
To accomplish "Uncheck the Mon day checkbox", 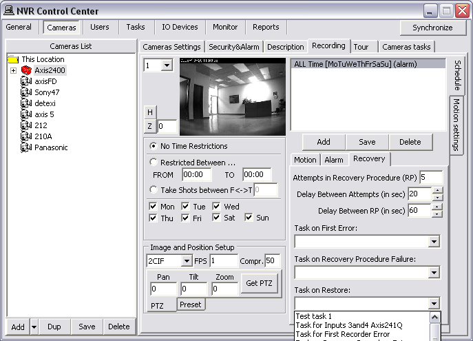I will pyautogui.click(x=154, y=207).
